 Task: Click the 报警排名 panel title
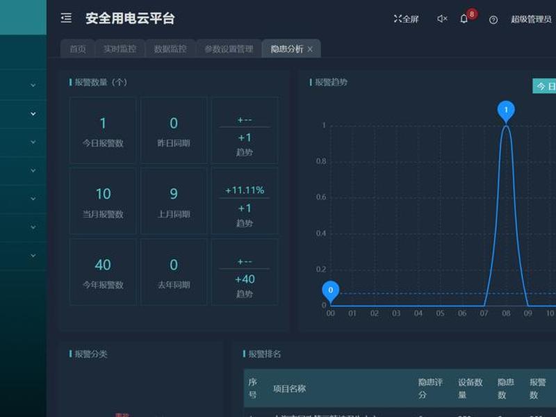point(265,354)
